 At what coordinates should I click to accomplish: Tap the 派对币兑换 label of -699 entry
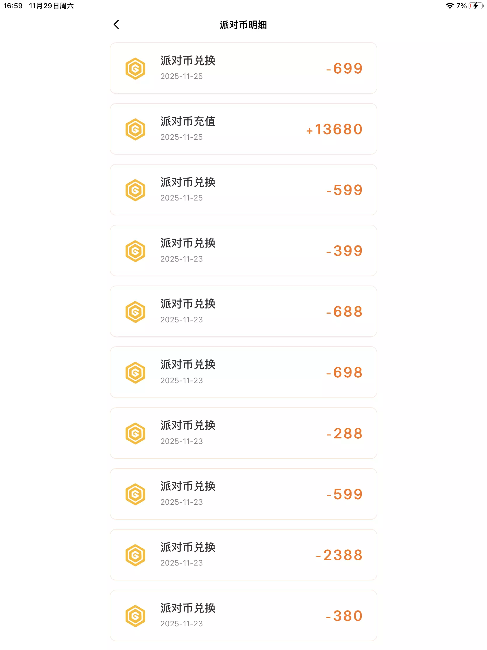pyautogui.click(x=188, y=61)
